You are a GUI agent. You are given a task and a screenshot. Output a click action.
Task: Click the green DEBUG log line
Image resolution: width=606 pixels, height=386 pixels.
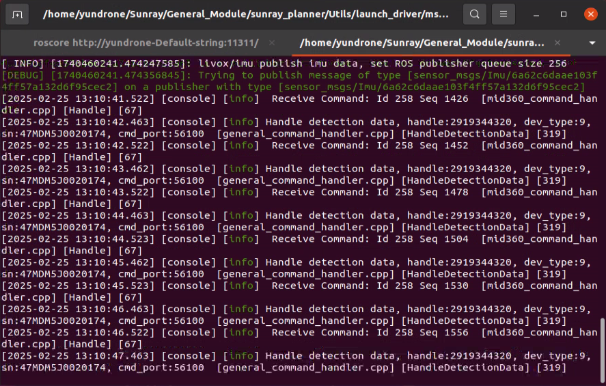(x=299, y=81)
